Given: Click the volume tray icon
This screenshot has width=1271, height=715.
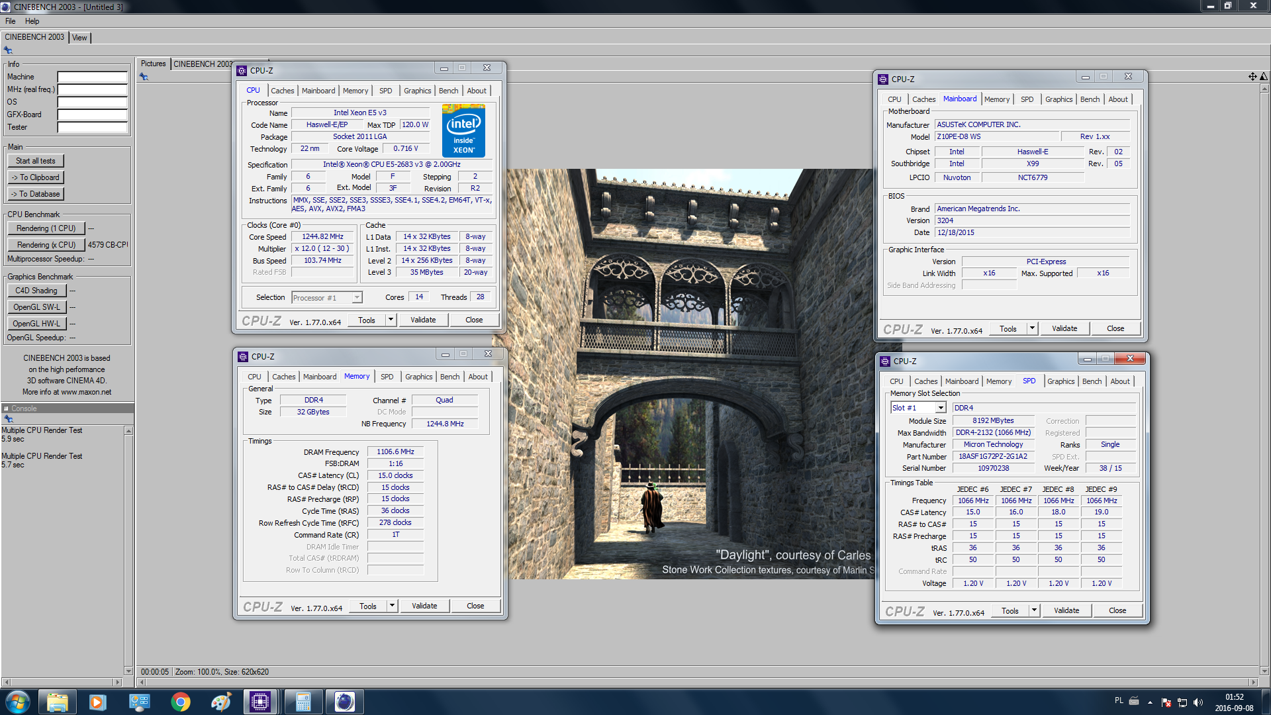Looking at the screenshot, I should (1198, 702).
